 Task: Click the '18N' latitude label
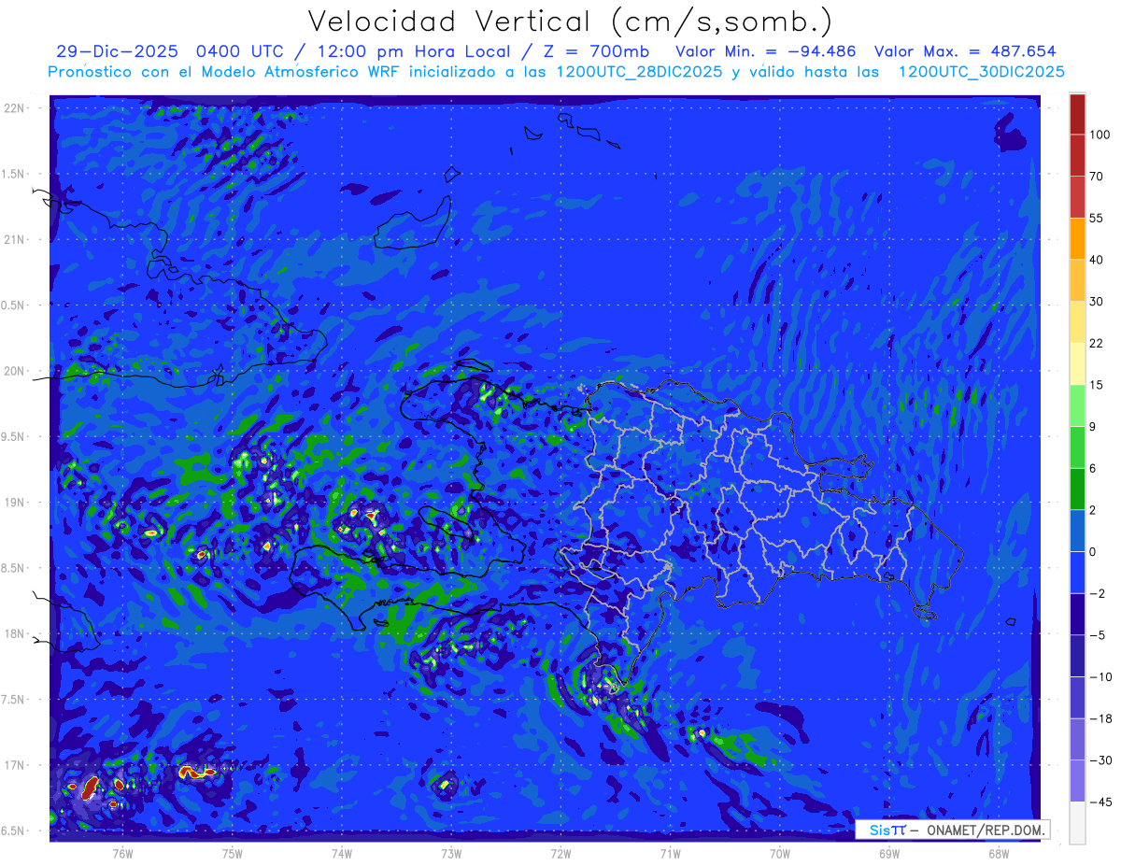tap(15, 634)
